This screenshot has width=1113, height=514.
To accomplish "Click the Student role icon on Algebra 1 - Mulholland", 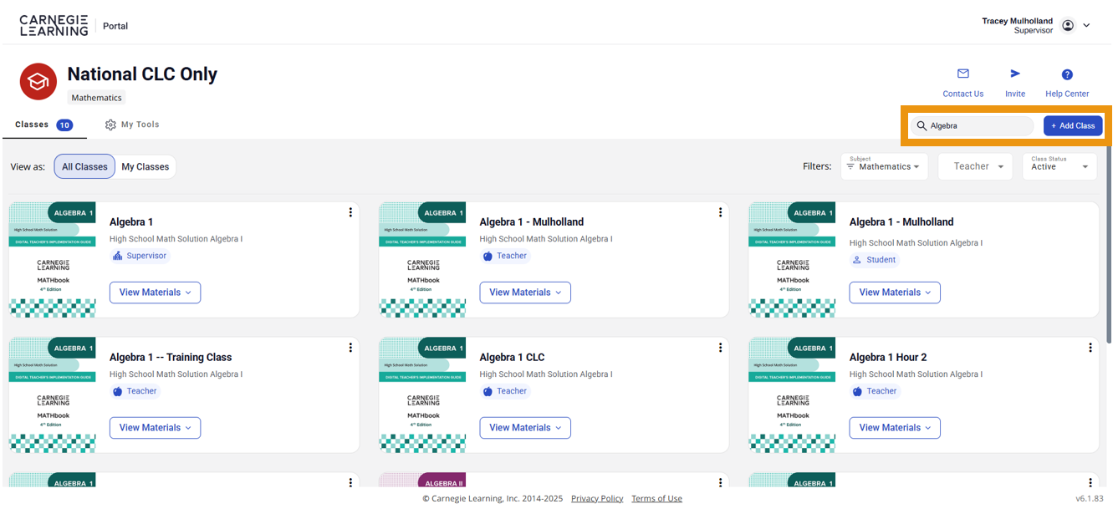I will (857, 260).
